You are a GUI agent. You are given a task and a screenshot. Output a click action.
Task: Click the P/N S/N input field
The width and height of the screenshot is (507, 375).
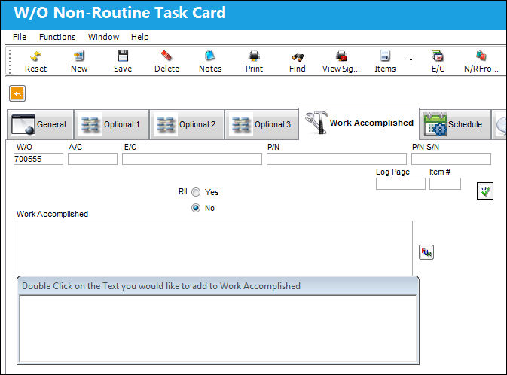(x=451, y=159)
